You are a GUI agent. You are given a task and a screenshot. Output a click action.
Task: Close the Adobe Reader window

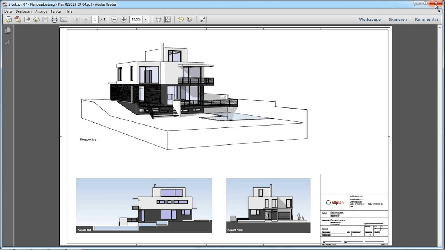coord(436,3)
